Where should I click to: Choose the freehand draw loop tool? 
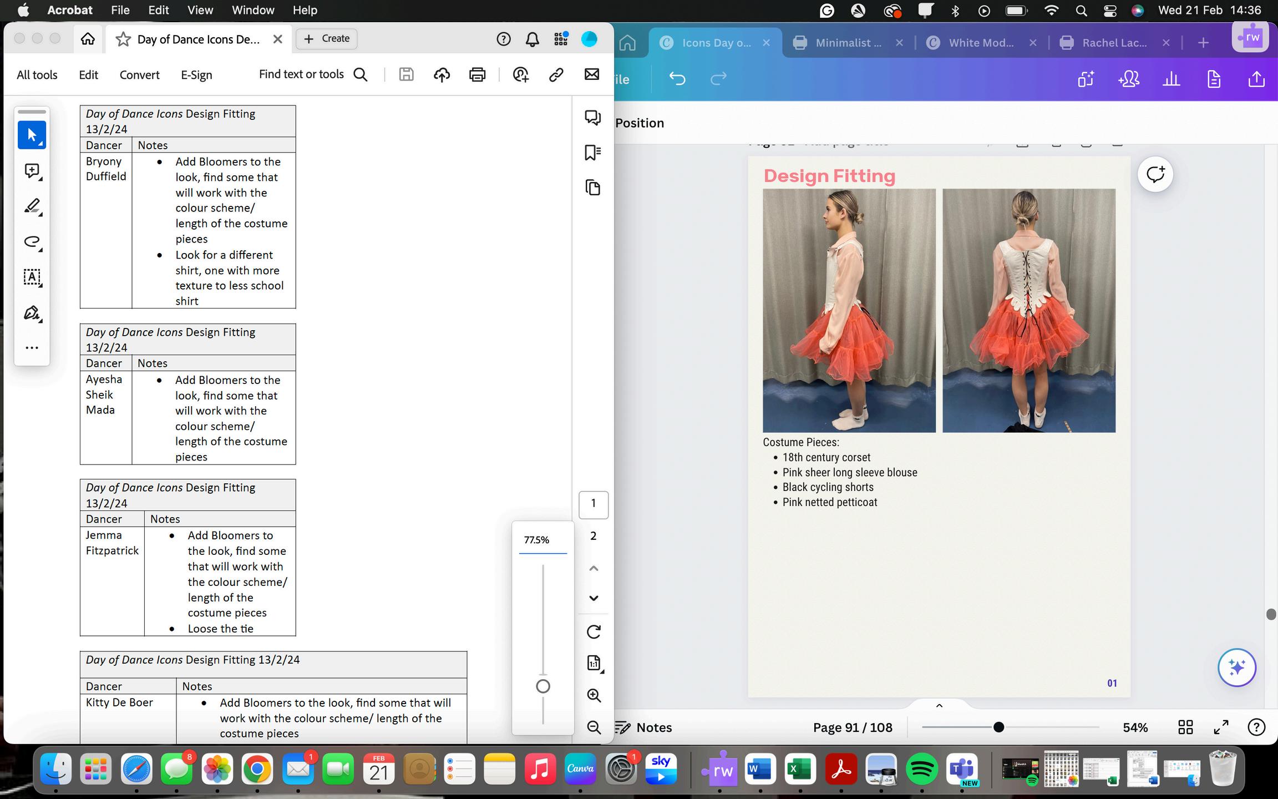(32, 242)
